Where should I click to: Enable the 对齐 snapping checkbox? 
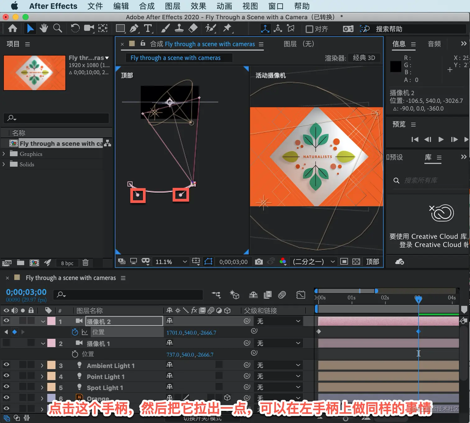[x=309, y=29]
